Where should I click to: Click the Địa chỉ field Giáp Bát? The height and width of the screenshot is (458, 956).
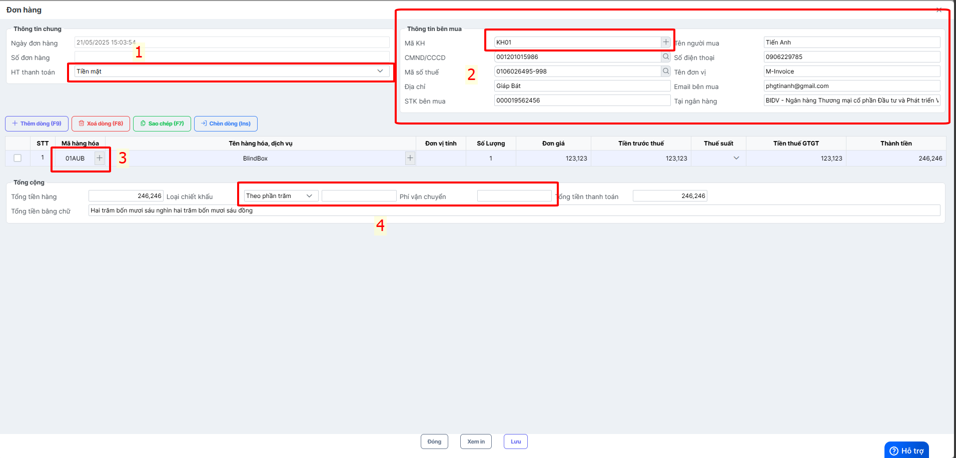[582, 86]
